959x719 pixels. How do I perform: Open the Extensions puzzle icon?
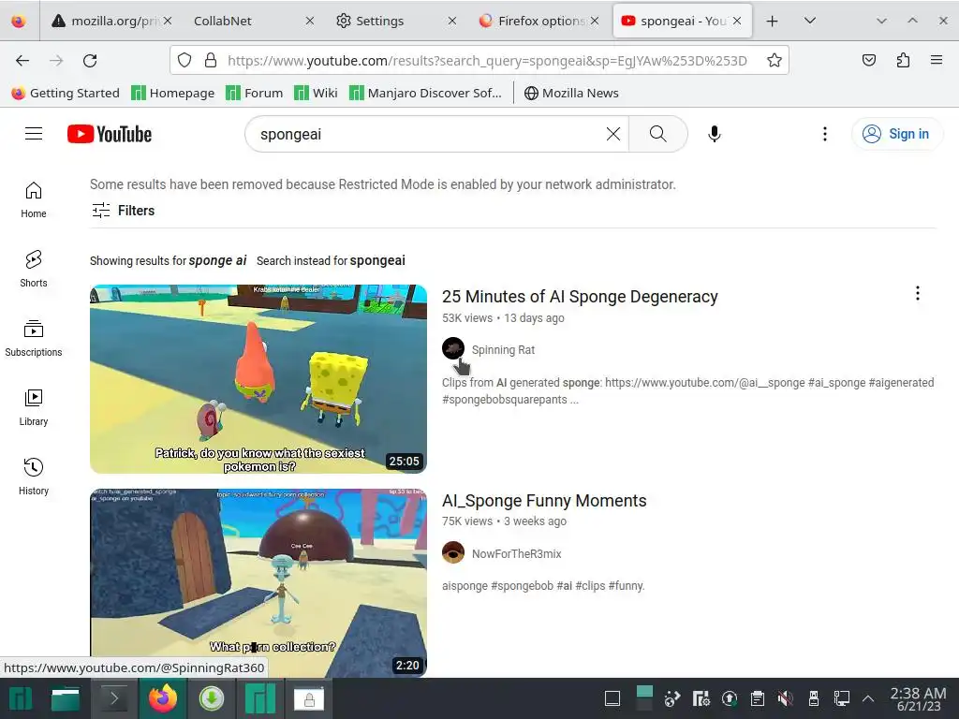pos(903,60)
